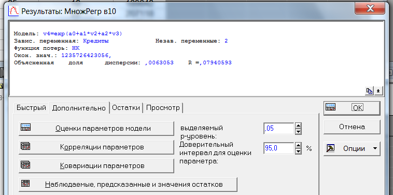This screenshot has width=393, height=195.
Task: Click the dialog title bar curve icon
Action: [x=14, y=11]
